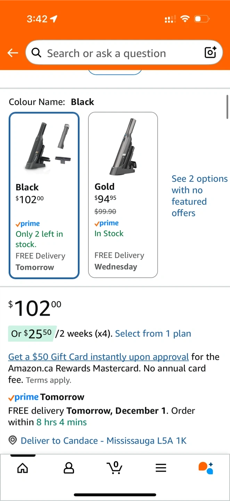Tap the $50 Gift Card offer link
Image resolution: width=230 pixels, height=501 pixels.
point(98,357)
